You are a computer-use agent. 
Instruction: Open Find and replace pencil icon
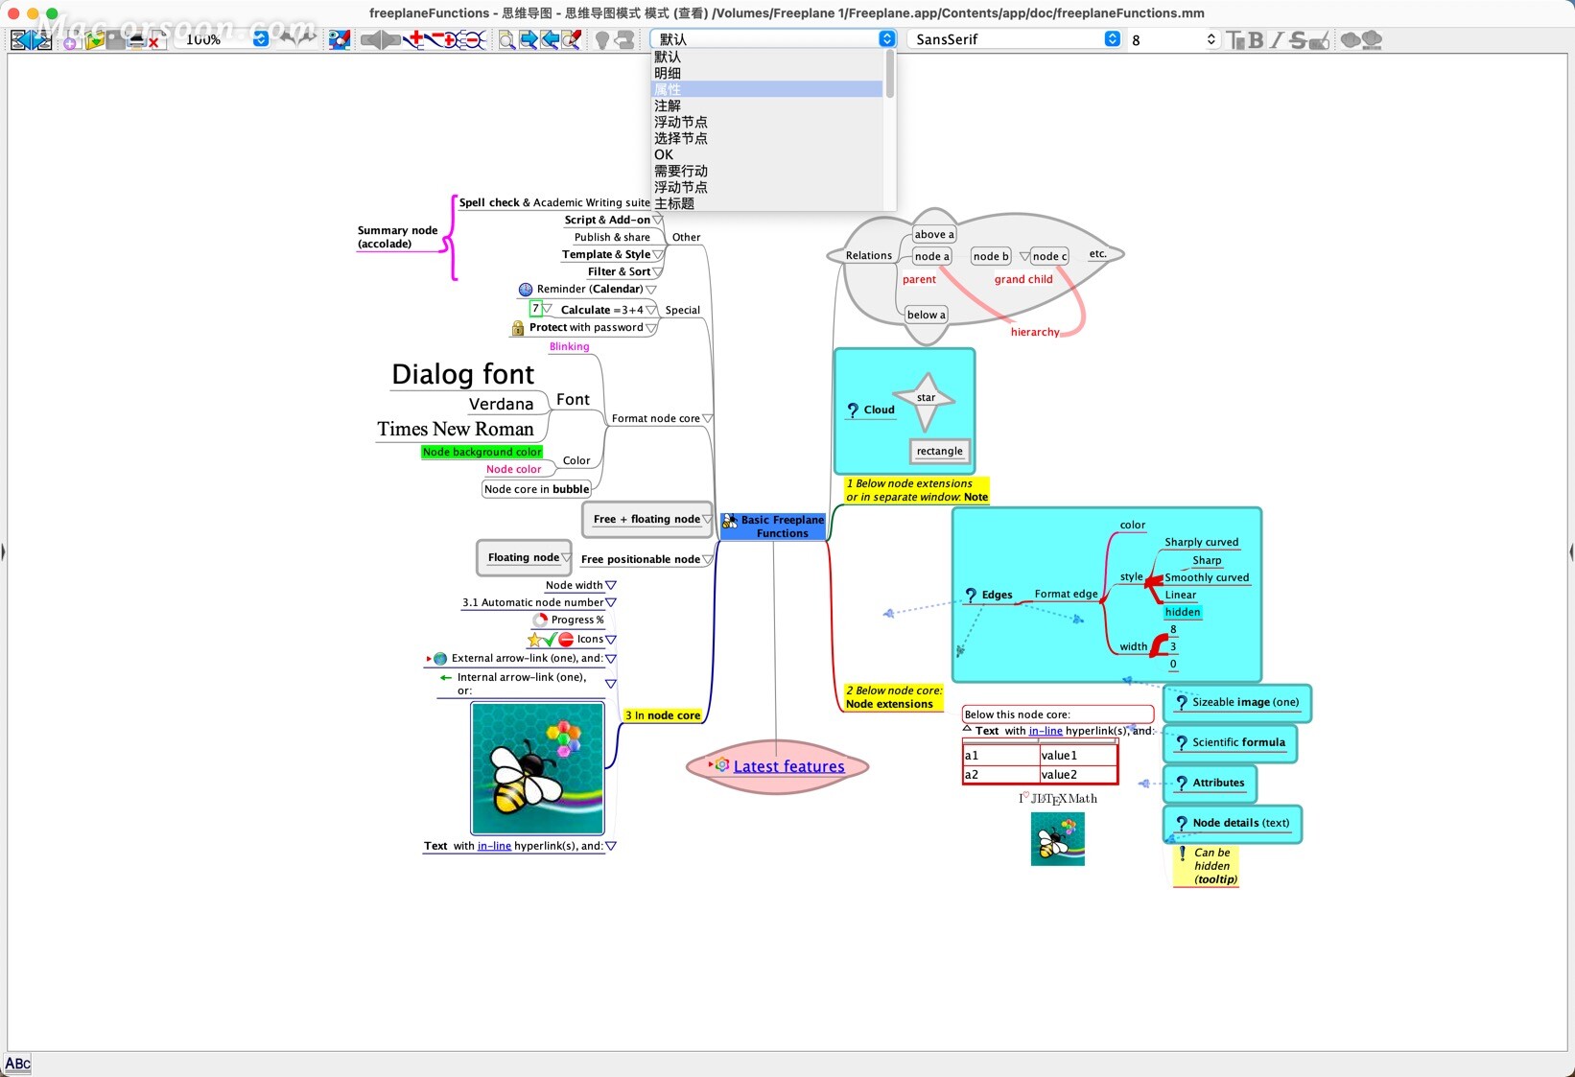tap(572, 39)
